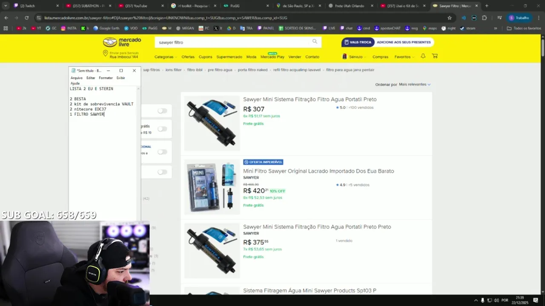The height and width of the screenshot is (306, 545).
Task: Open the Ofertas menu link
Action: 188,57
